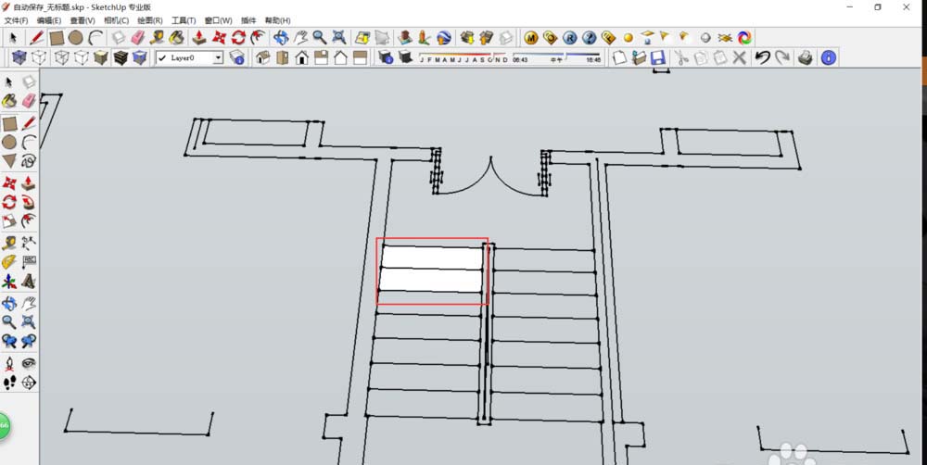Select the Scale tool in left palette
Screen dimensions: 927x465
coord(9,221)
